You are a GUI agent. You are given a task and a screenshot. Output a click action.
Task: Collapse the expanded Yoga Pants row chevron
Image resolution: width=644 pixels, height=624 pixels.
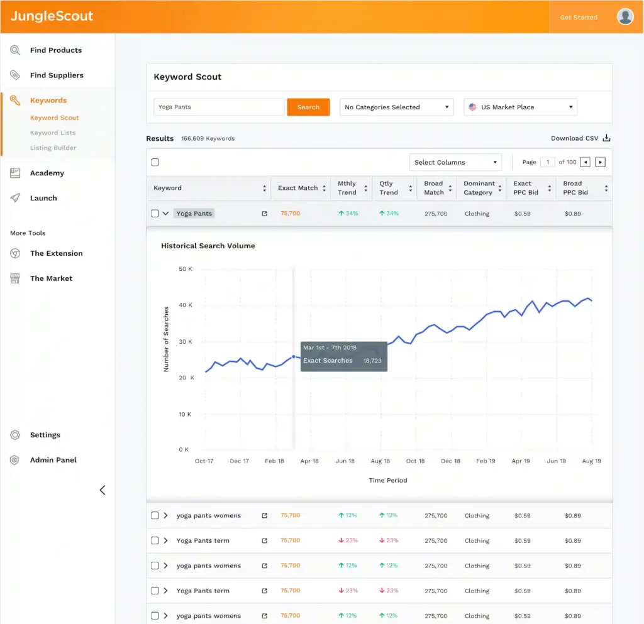(166, 214)
